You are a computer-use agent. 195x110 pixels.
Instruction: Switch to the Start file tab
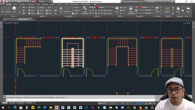click(x=5, y=20)
